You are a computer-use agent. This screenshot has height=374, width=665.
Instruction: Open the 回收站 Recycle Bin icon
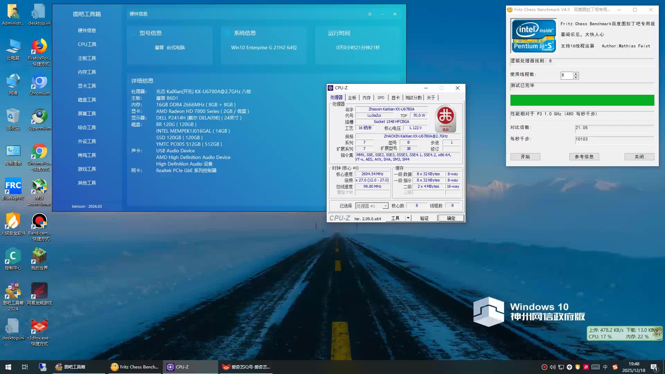(13, 119)
